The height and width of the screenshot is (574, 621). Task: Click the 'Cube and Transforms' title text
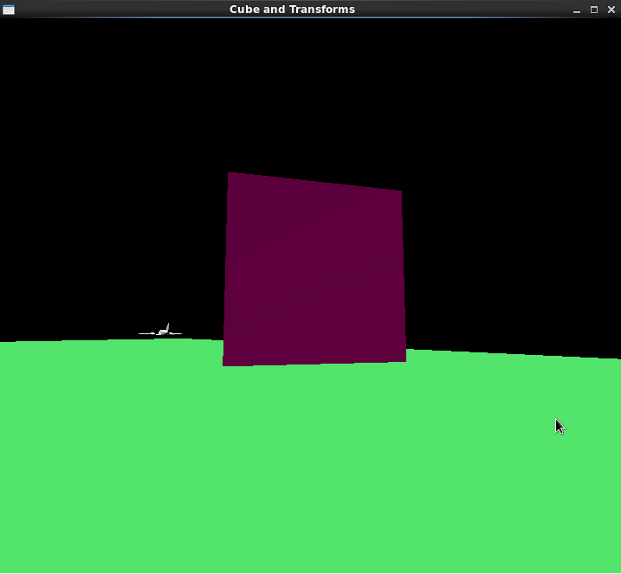point(292,10)
